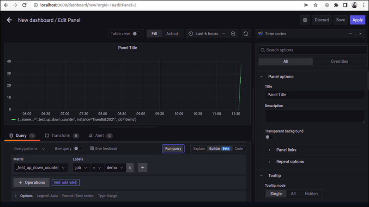Click the site information icon in address bar
The image size is (369, 207).
tap(36, 5)
